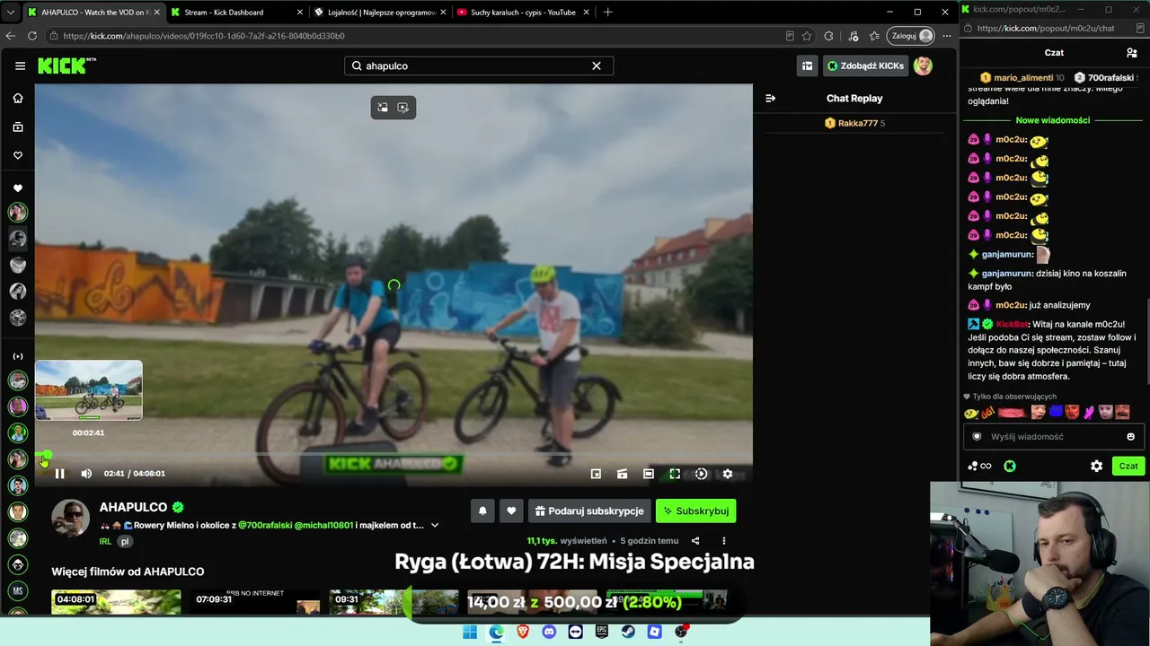1150x646 pixels.
Task: Click the video seek bar handle
Action: [46, 455]
